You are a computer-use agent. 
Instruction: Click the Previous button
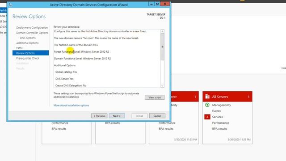(x=99, y=116)
